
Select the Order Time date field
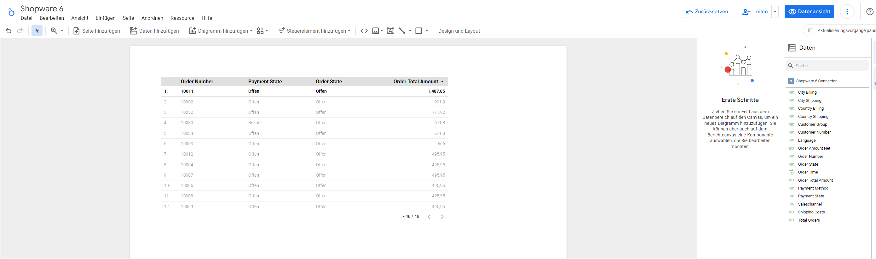click(x=808, y=172)
